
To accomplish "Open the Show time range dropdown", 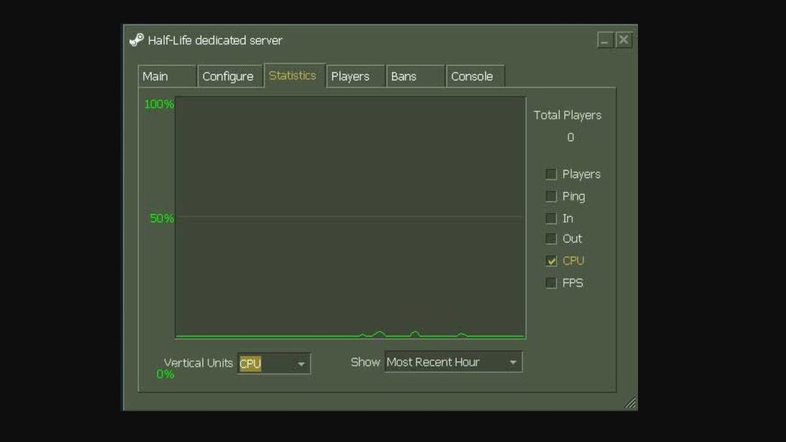I will [452, 361].
